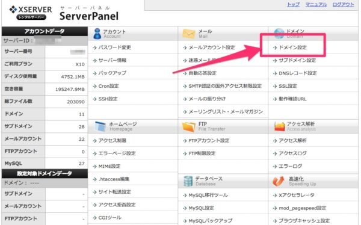Click the Database cylinder icon

pyautogui.click(x=188, y=181)
